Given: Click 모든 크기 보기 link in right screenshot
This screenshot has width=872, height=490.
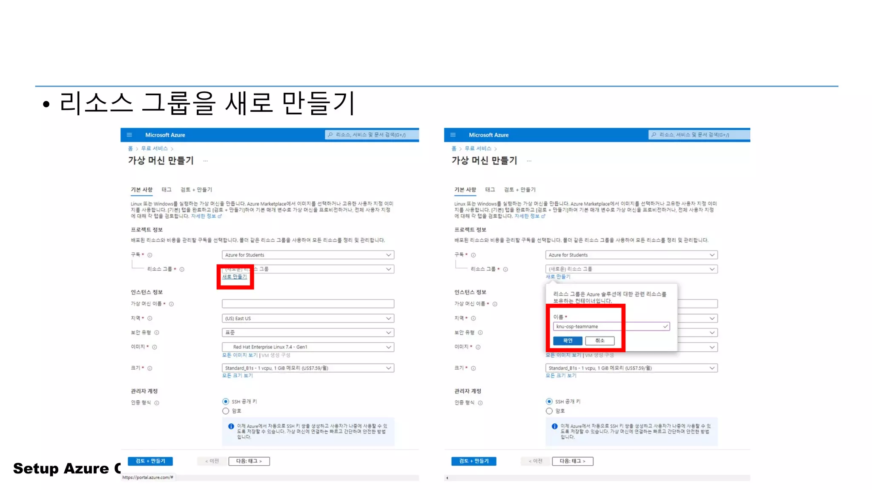Looking at the screenshot, I should 561,376.
